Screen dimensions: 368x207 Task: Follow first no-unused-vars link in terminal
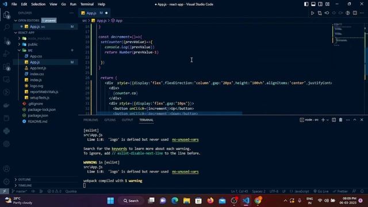click(x=185, y=140)
